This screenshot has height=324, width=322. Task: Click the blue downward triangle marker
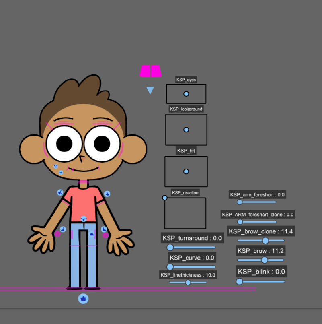coord(150,90)
